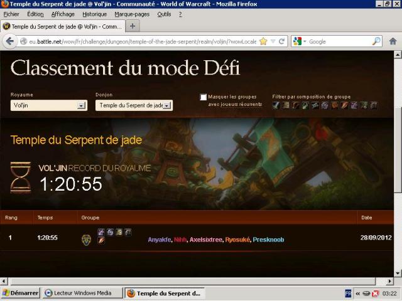The height and width of the screenshot is (301, 402).
Task: Select the seventh orange class filter icon
Action: [x=335, y=105]
